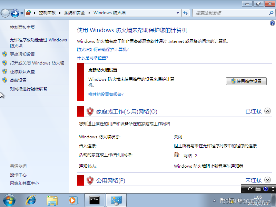The image size is (276, 207).
Task: Click the keyboard icon in language bar
Action: tap(258, 189)
